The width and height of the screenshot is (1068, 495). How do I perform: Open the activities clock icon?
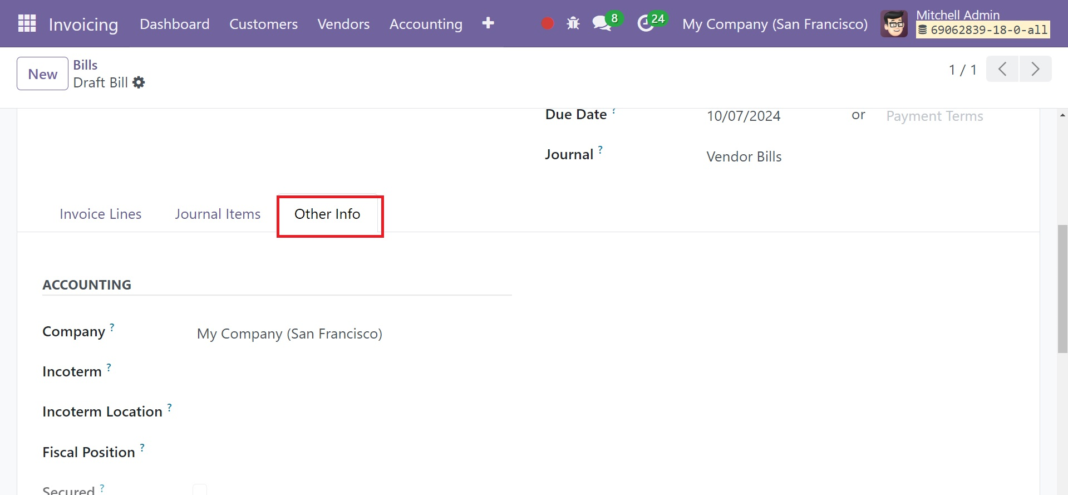click(x=645, y=23)
